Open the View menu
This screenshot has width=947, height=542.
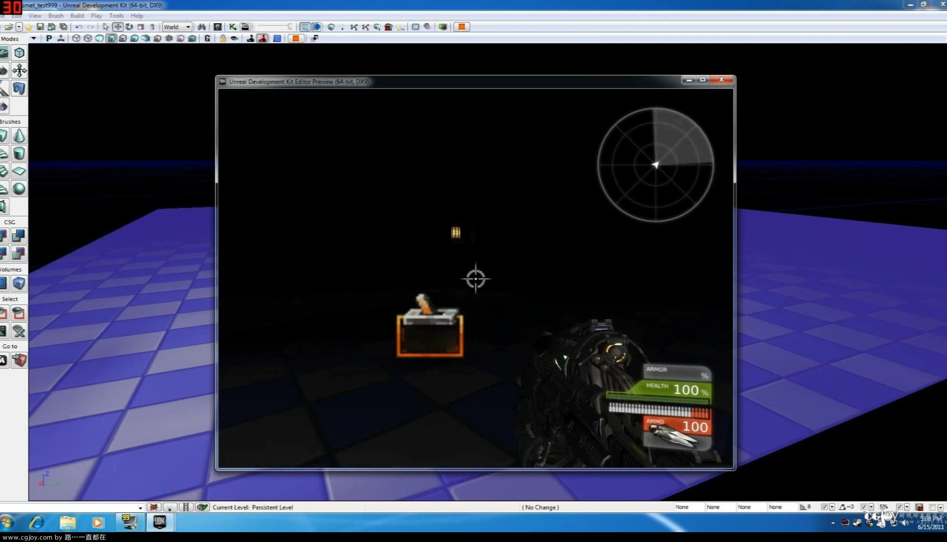35,16
